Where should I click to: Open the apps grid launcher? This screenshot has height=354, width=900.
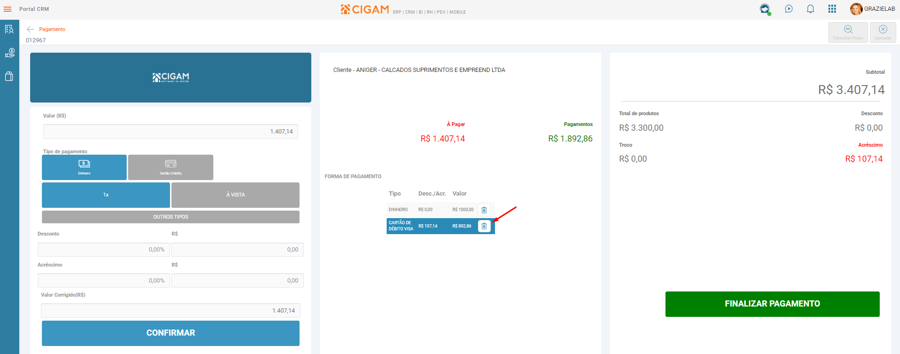[x=832, y=9]
